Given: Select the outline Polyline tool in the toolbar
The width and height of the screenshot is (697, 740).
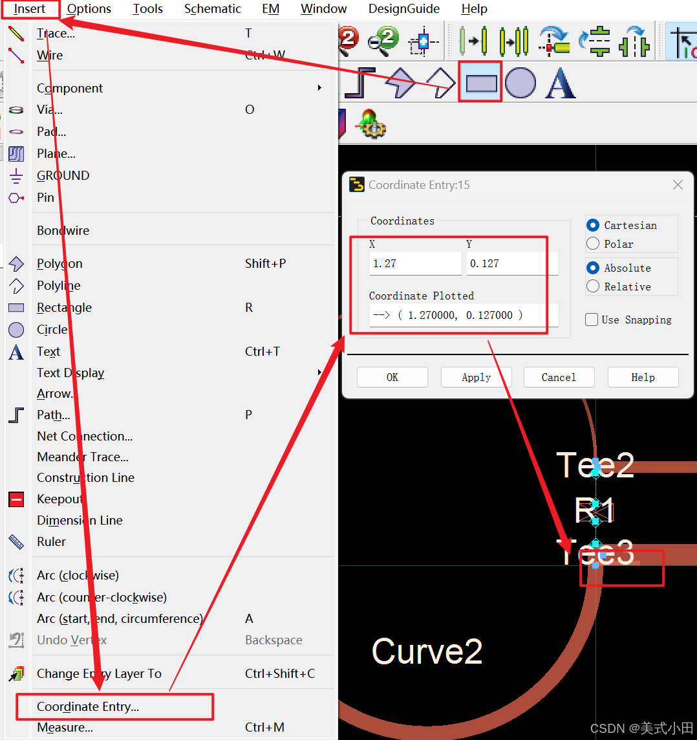Looking at the screenshot, I should click(x=440, y=83).
